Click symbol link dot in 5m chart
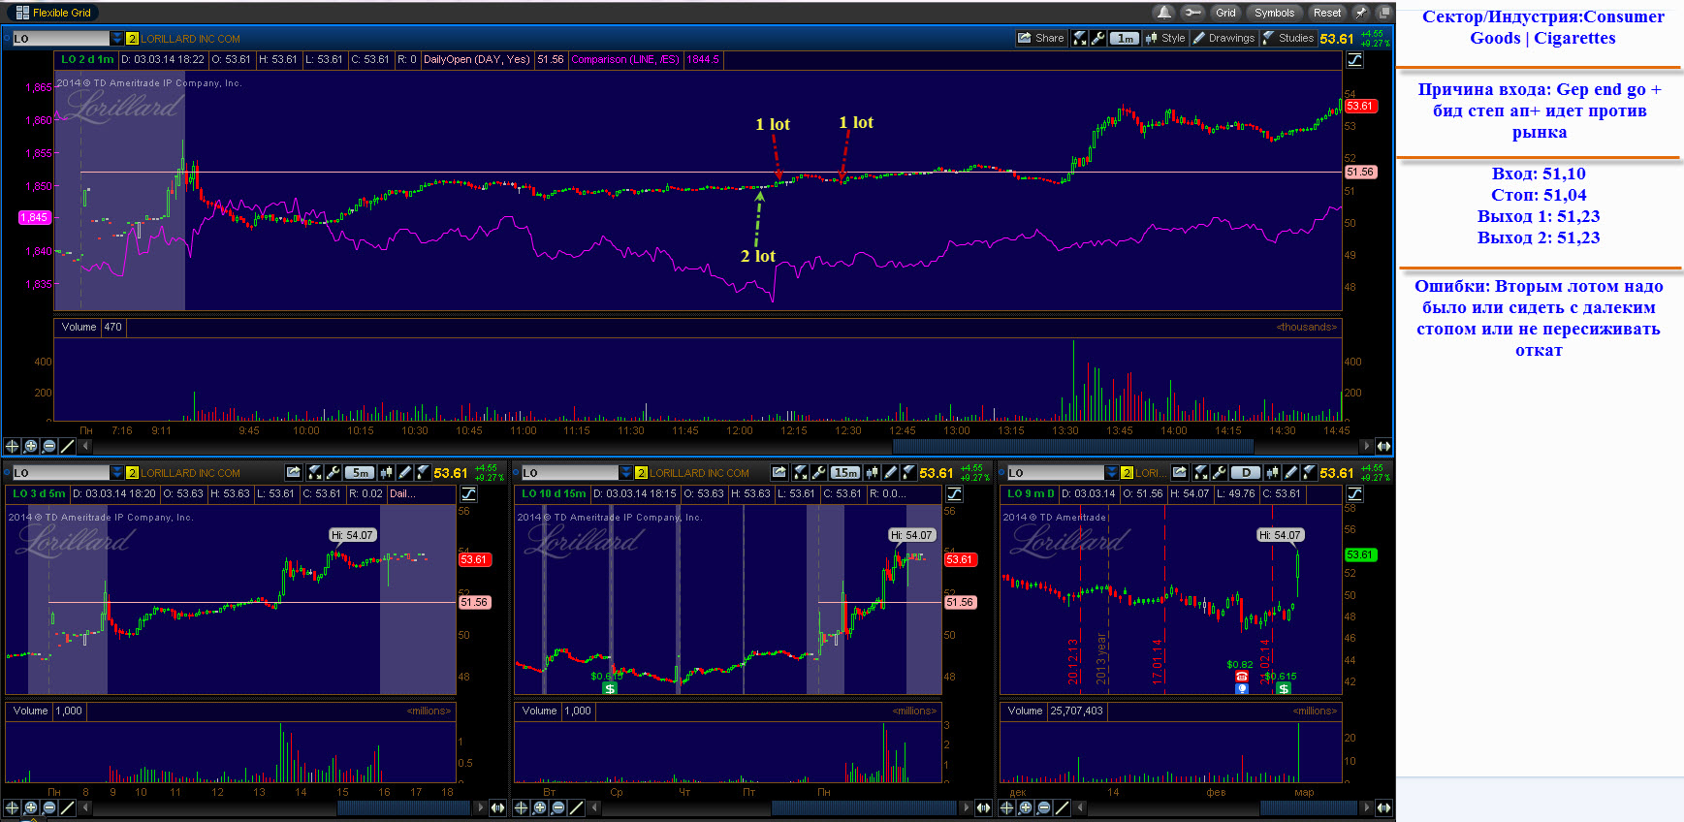The image size is (1684, 822). click(7, 472)
